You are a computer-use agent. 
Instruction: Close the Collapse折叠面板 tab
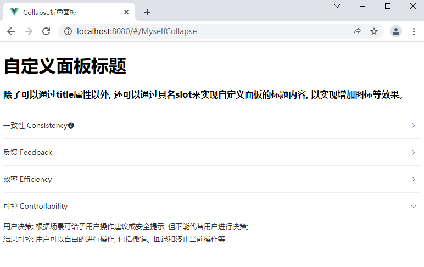click(126, 12)
